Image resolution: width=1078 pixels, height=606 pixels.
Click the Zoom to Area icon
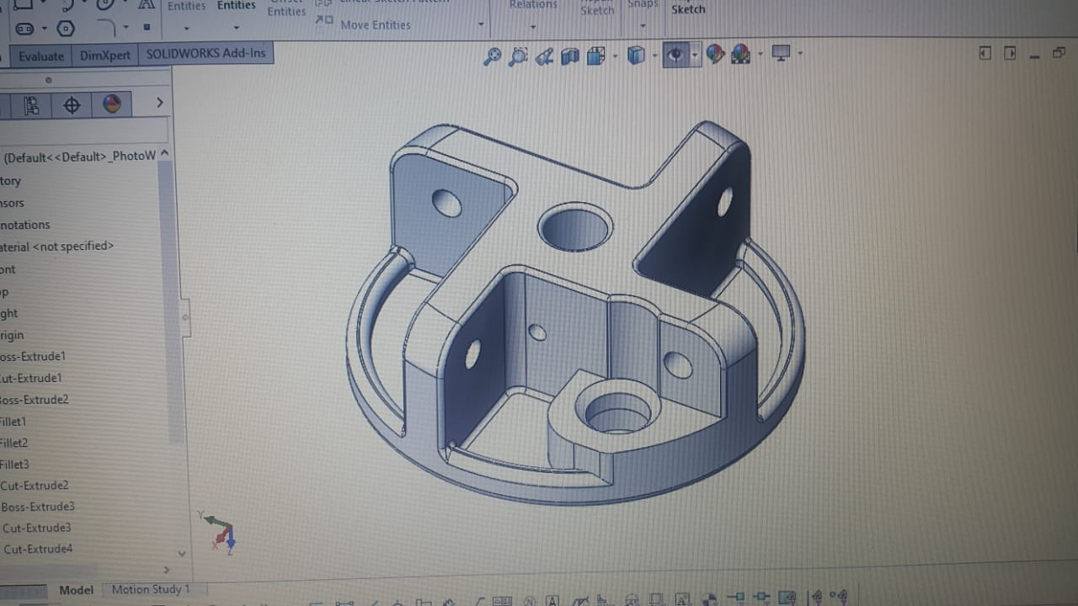coord(518,56)
